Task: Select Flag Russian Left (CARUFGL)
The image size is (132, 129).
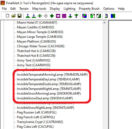Action: click(x=37, y=112)
